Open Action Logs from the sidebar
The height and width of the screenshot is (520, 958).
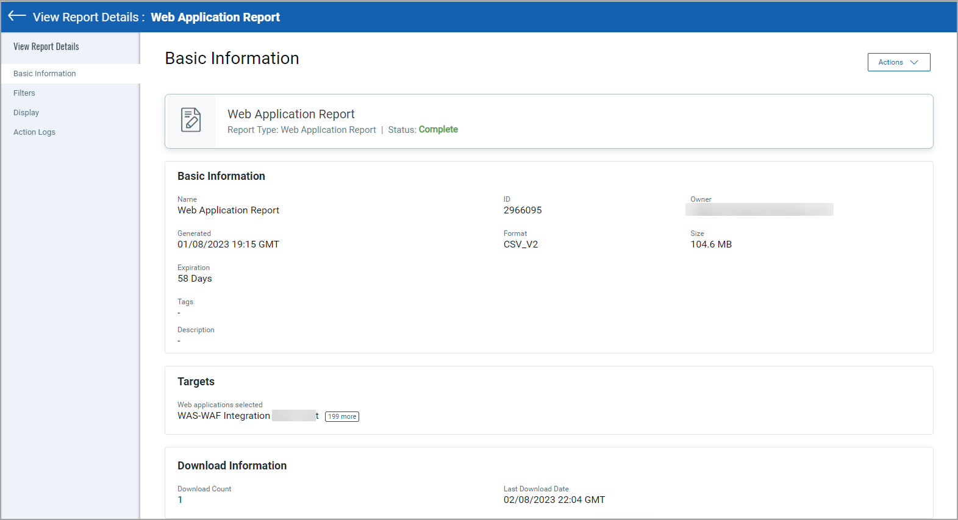[x=34, y=132]
